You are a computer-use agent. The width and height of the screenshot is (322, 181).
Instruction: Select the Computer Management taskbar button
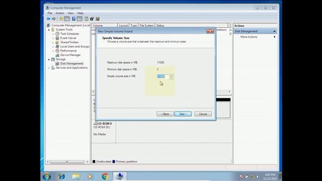click(120, 176)
